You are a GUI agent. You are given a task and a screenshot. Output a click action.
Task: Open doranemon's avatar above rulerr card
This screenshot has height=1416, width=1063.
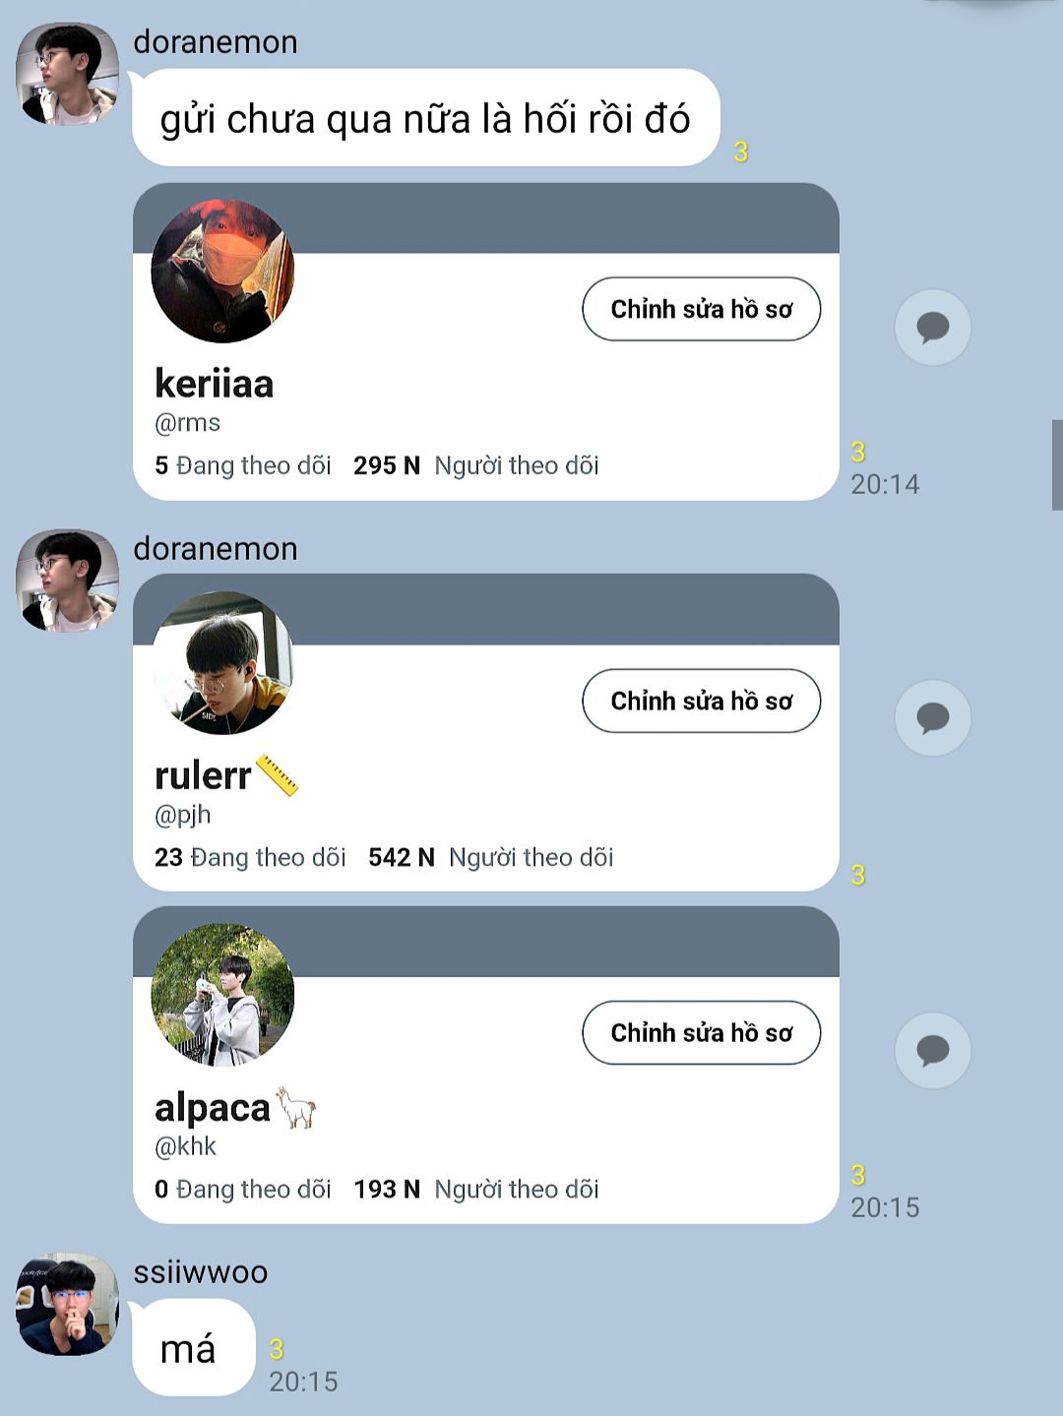click(x=68, y=581)
